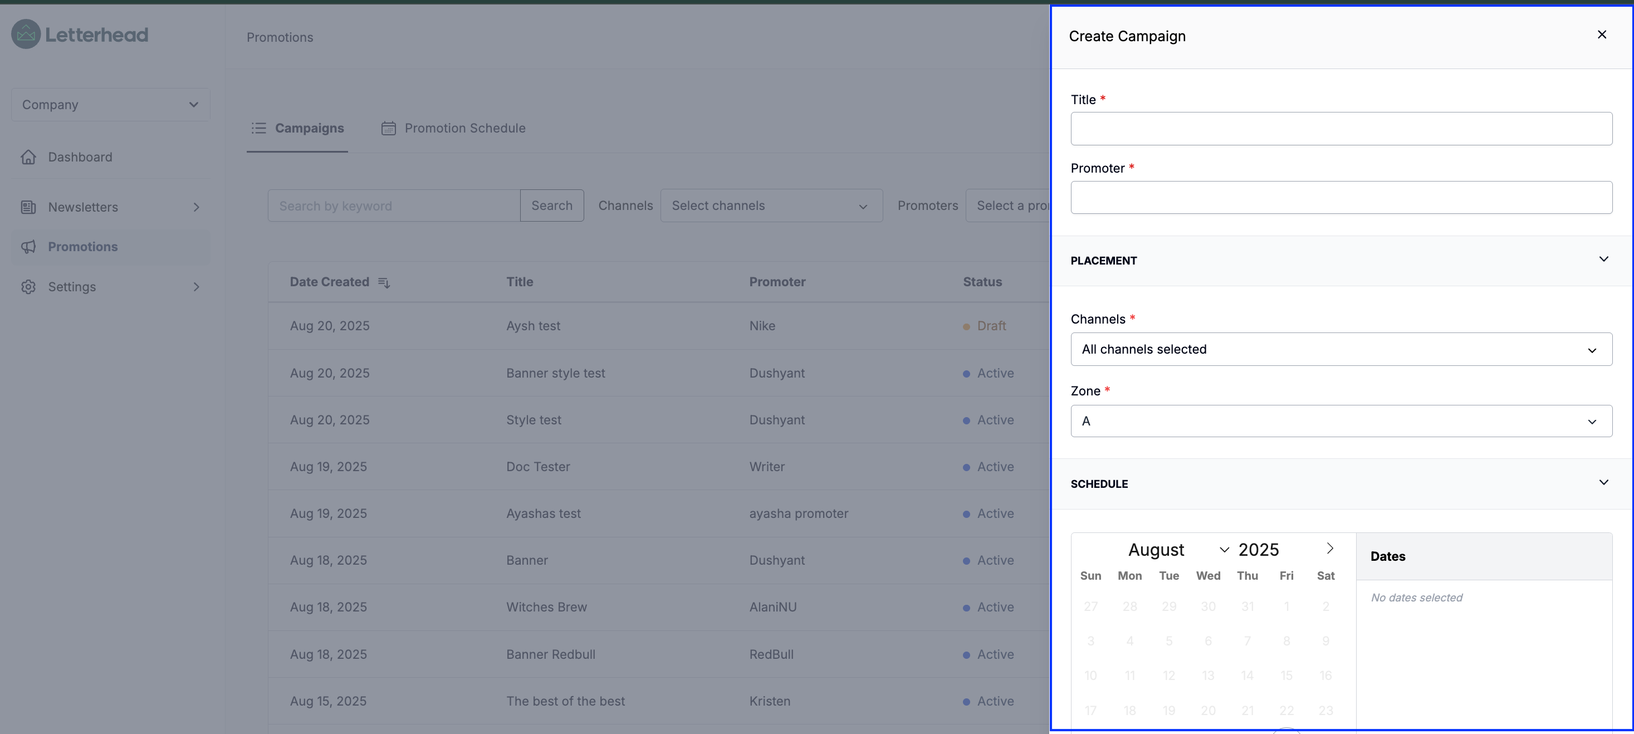Click the AlaniNU promoter cell
The width and height of the screenshot is (1634, 734).
772,607
